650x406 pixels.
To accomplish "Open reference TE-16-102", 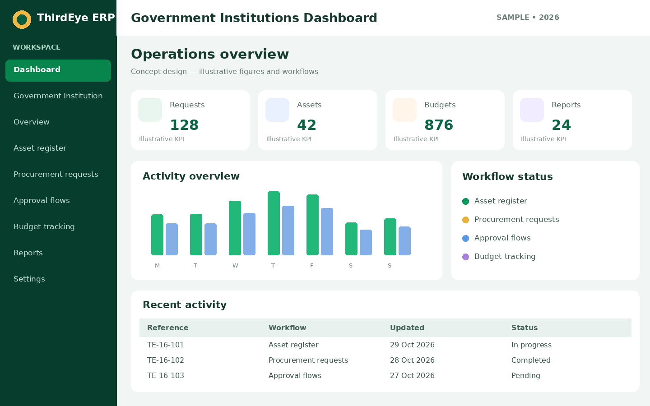I will tap(166, 360).
